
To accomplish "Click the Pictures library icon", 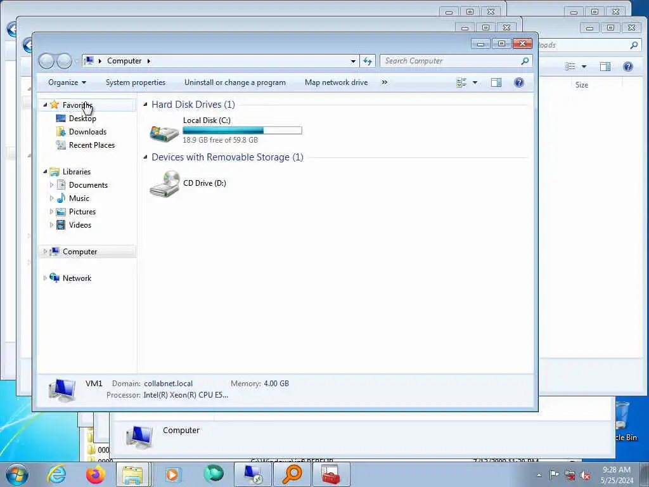I will (61, 212).
